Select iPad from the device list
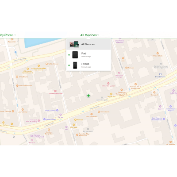The height and width of the screenshot is (177, 177). tap(88, 55)
